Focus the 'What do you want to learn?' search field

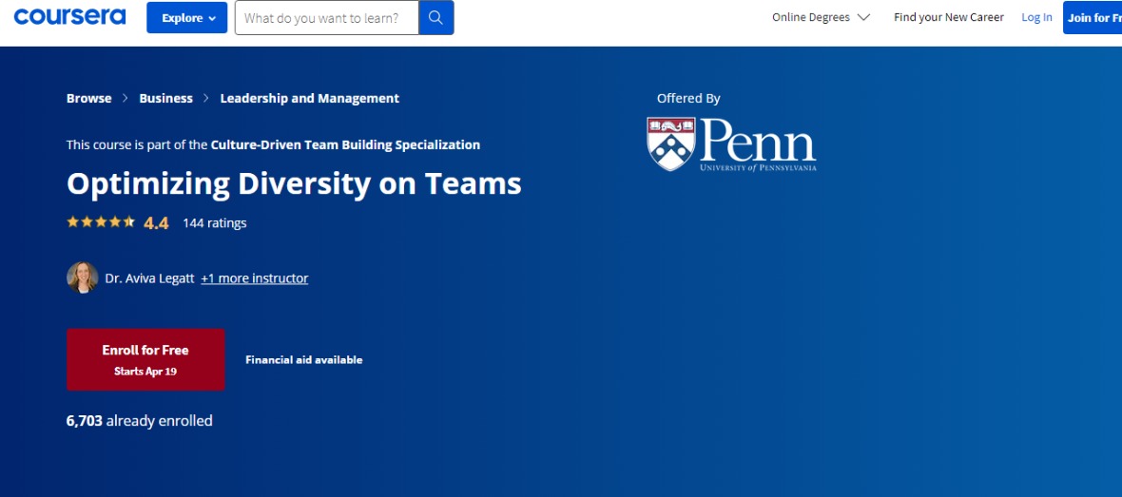pyautogui.click(x=326, y=18)
